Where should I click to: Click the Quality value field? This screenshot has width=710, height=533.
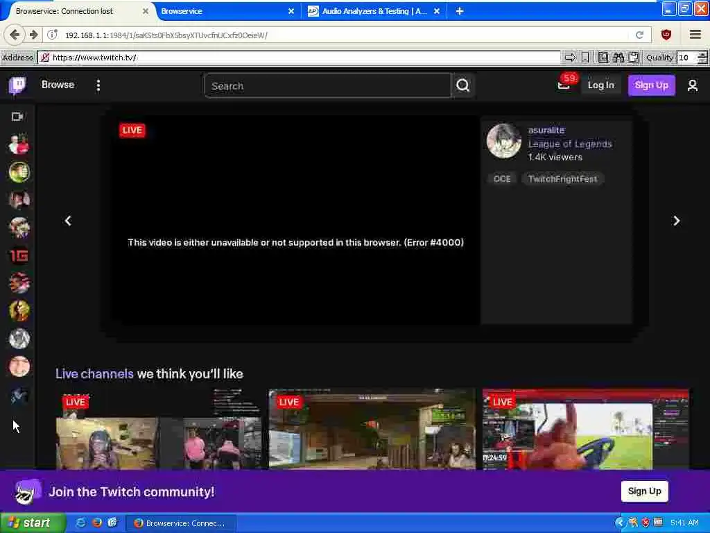pos(687,58)
